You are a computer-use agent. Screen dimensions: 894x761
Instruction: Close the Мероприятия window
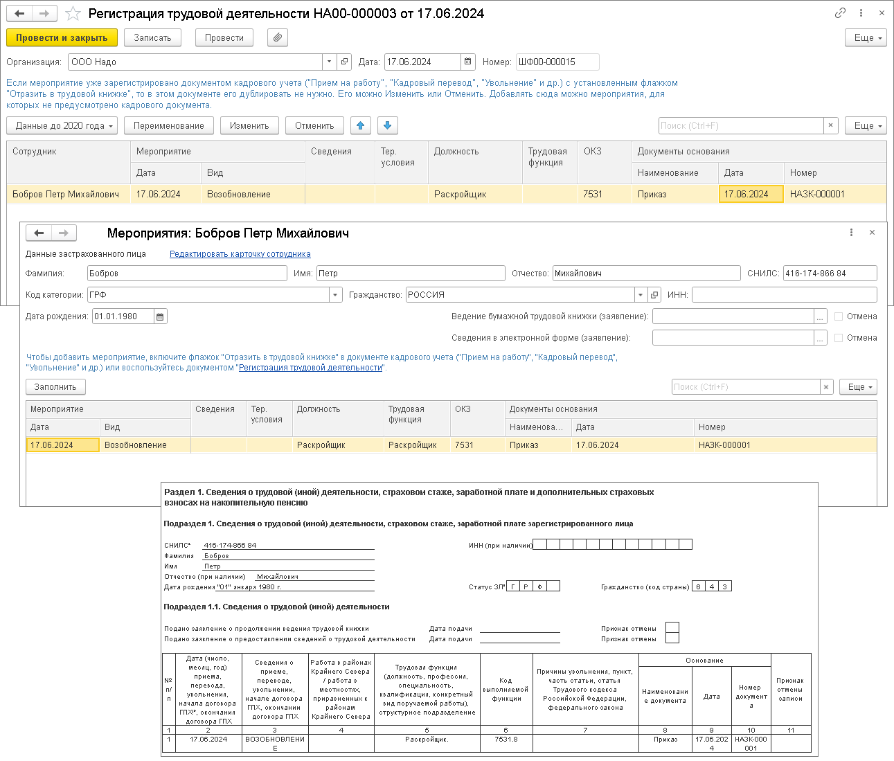click(872, 233)
